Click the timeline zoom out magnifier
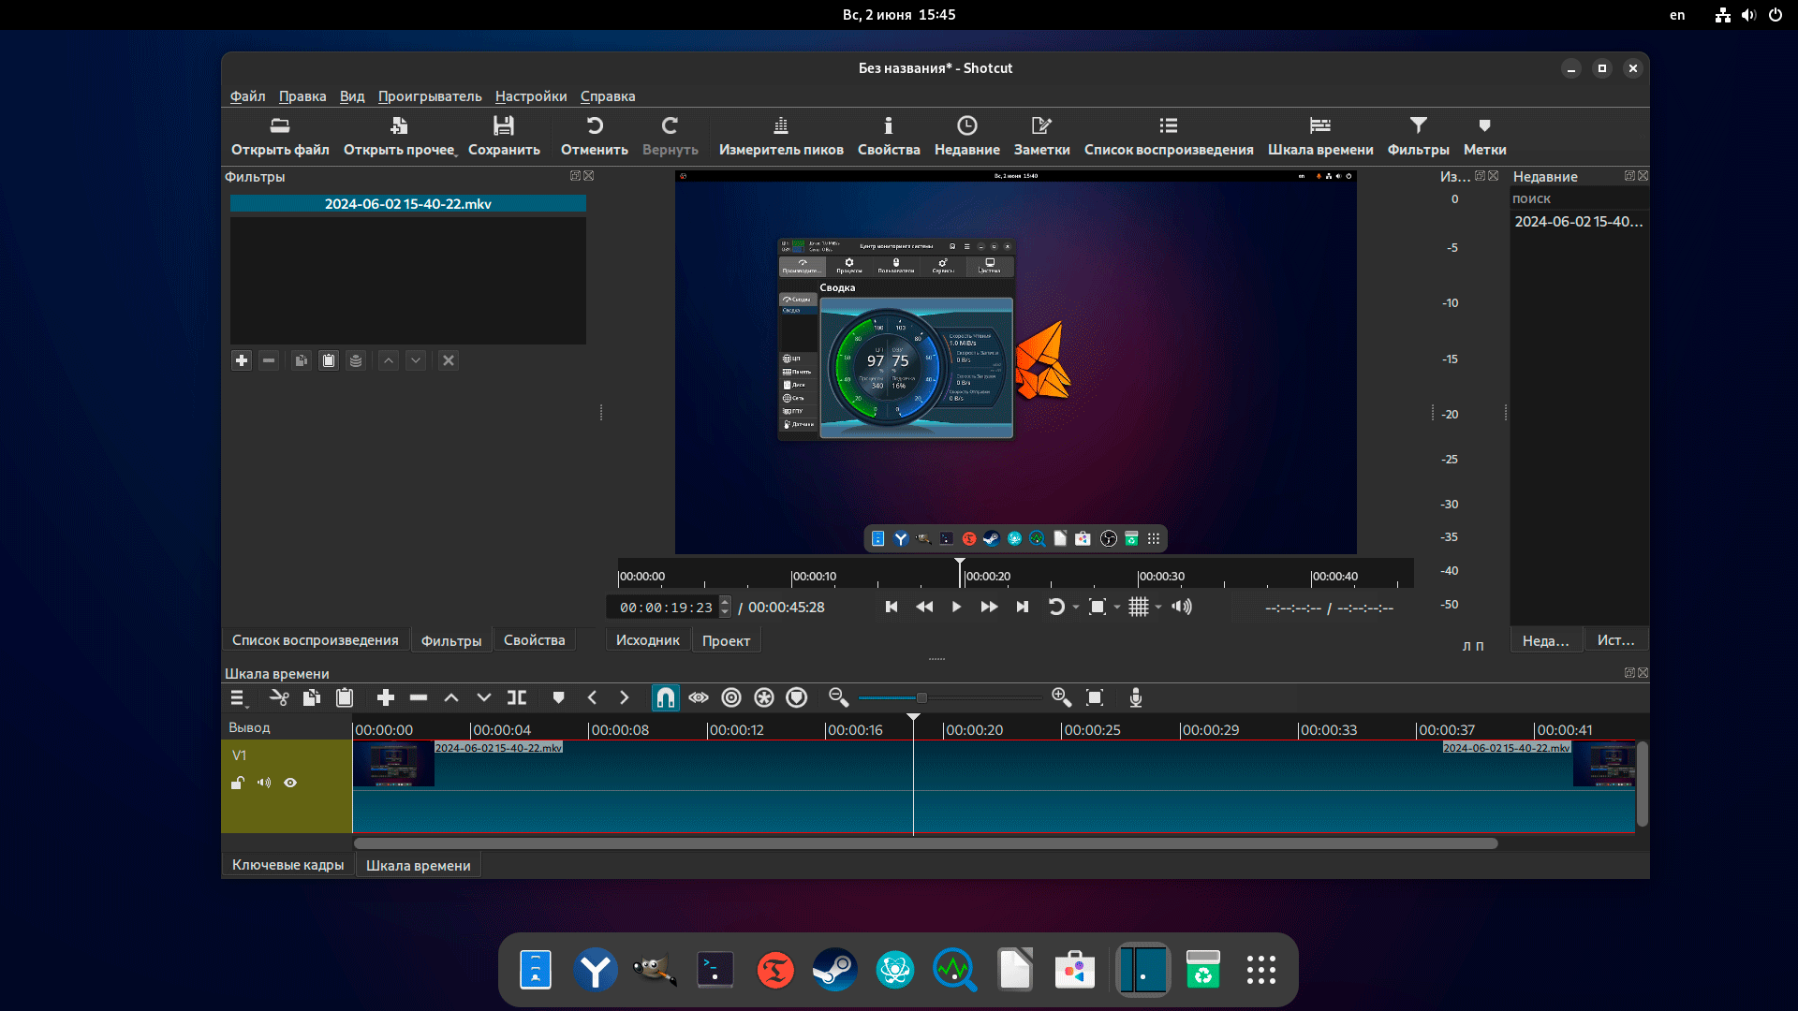 click(x=838, y=697)
